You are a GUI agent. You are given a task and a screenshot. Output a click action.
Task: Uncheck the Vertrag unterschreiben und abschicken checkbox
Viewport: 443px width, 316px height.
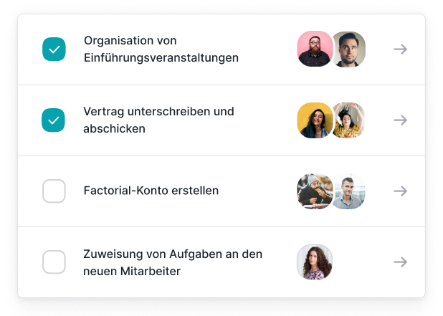click(53, 120)
